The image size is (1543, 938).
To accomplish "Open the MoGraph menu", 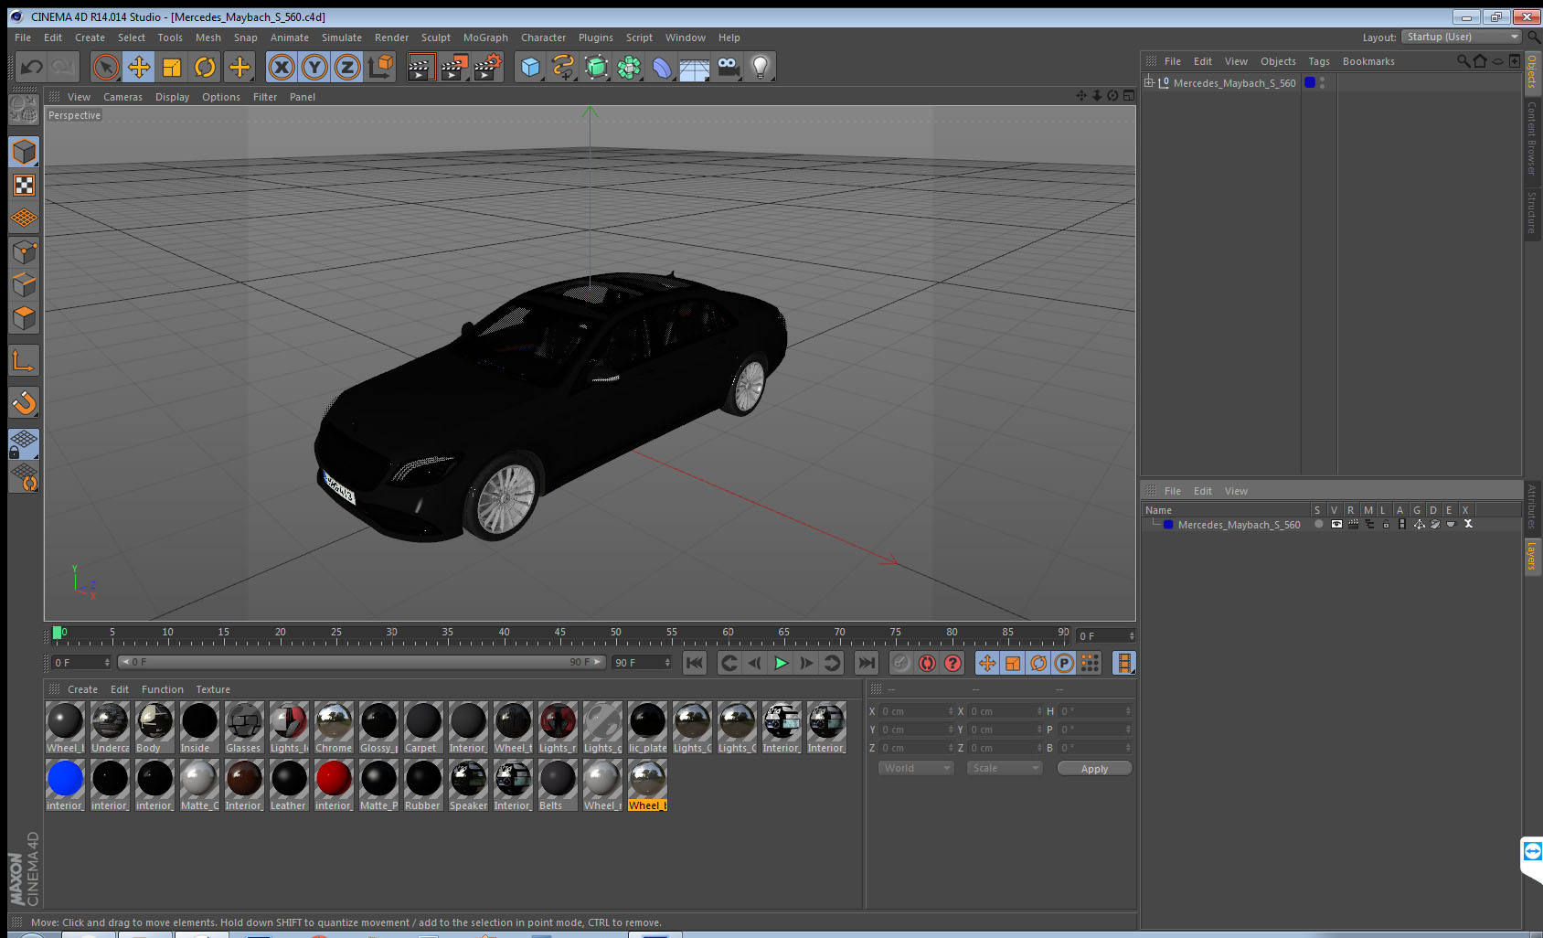I will pos(485,37).
